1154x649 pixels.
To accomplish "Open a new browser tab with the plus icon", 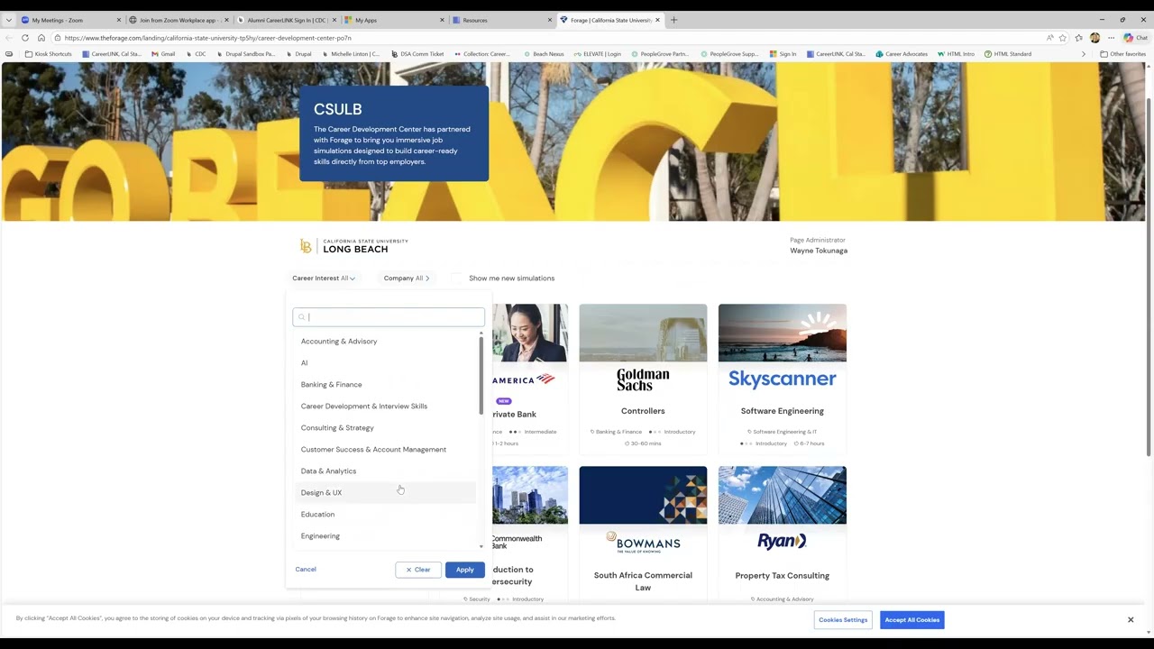I will point(673,20).
